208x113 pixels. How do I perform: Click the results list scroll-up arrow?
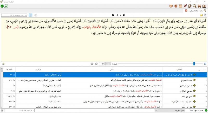[2, 68]
